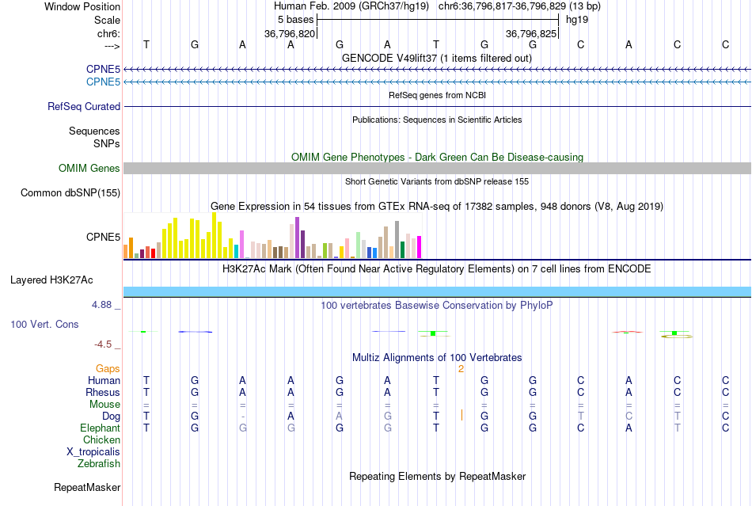Image resolution: width=752 pixels, height=506 pixels.
Task: Click the 5 bases scale label
Action: coord(295,20)
